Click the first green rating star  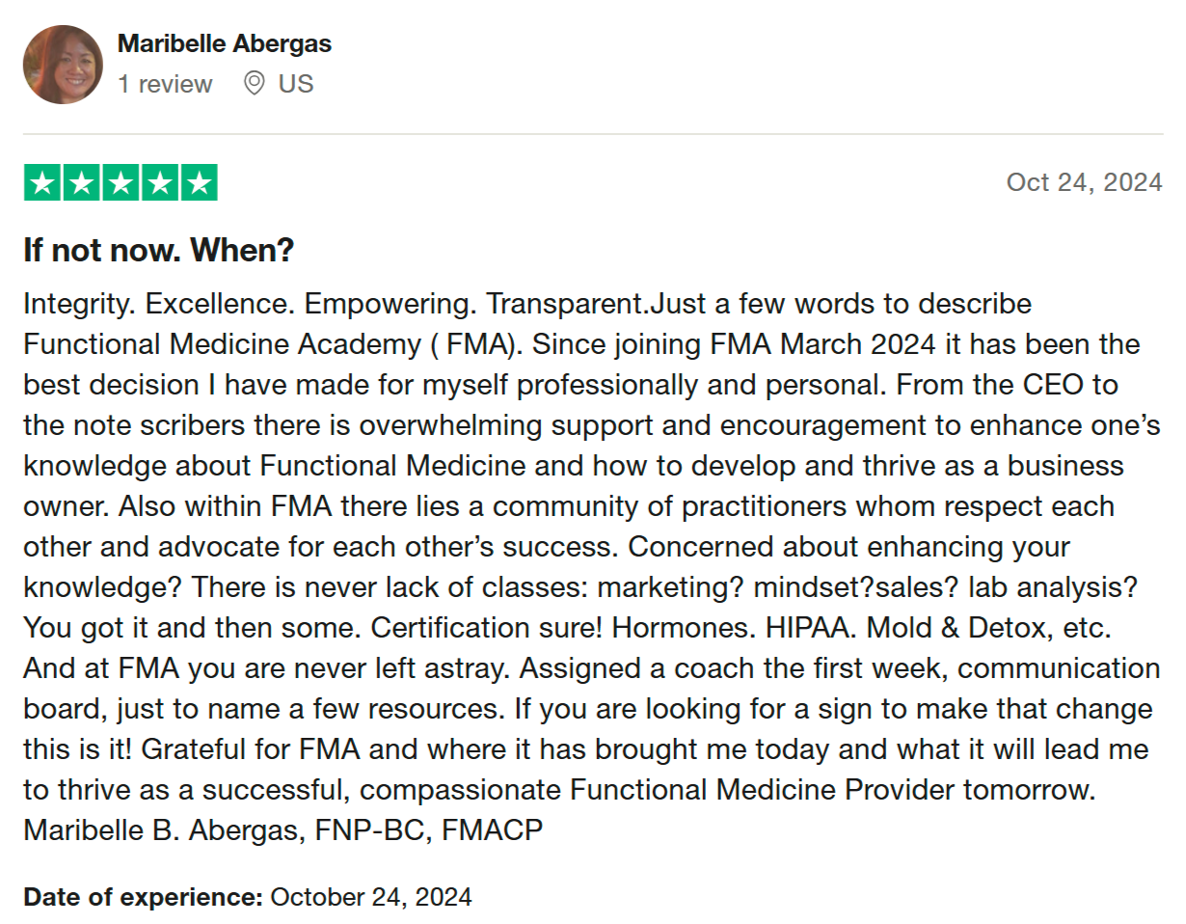pyautogui.click(x=42, y=182)
